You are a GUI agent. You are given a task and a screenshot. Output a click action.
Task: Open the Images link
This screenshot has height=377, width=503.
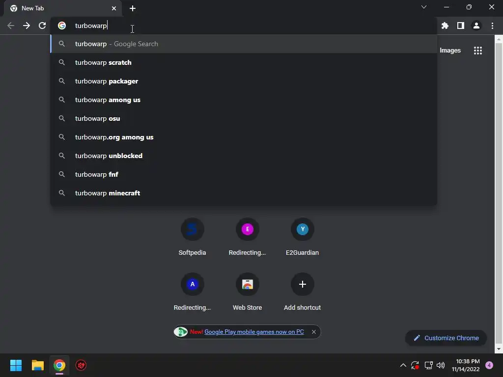click(x=450, y=51)
